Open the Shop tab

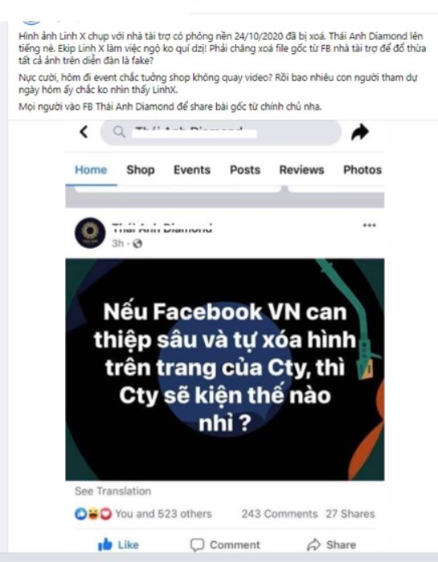click(141, 170)
